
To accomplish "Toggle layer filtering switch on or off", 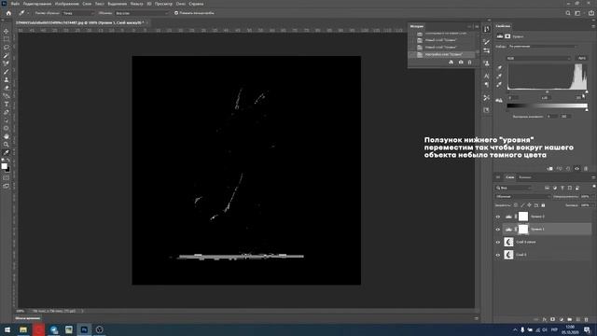I will 593,187.
